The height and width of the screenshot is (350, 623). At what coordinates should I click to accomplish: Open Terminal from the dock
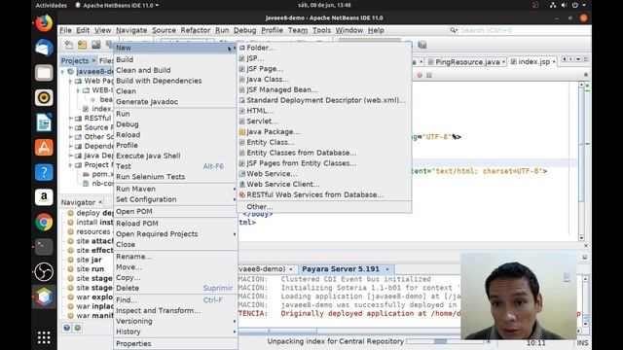click(44, 247)
